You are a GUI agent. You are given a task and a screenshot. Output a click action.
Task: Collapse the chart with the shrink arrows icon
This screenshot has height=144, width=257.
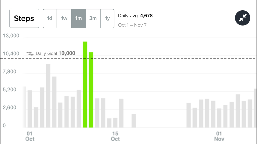pos(243,18)
